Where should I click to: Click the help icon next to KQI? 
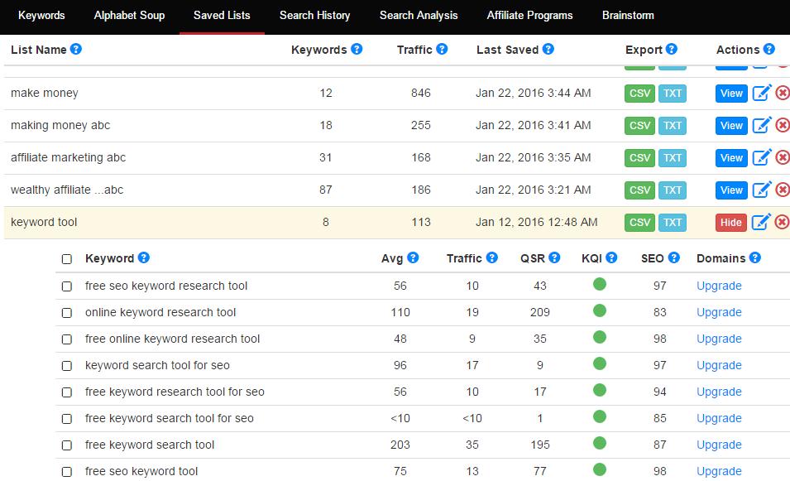click(611, 257)
